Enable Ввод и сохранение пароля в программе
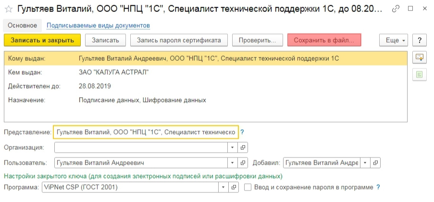434x202 pixels. 248,187
